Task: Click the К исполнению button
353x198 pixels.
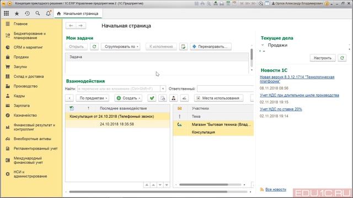Action: pos(161,46)
